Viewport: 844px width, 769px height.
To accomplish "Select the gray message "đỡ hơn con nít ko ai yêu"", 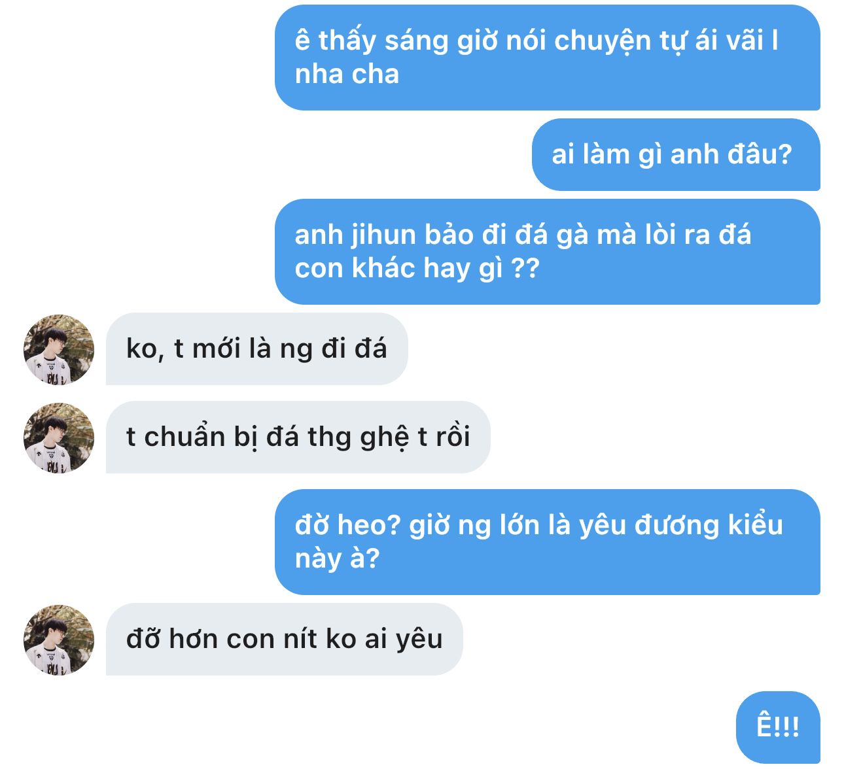I will [x=284, y=639].
